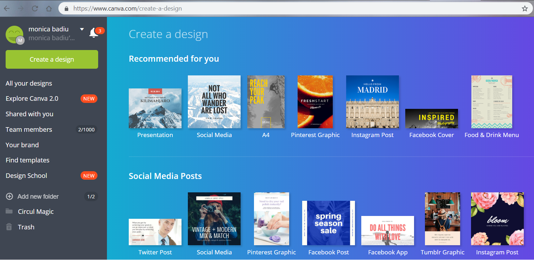Click the NEW badge beside Design School
This screenshot has width=534, height=260.
pos(89,176)
